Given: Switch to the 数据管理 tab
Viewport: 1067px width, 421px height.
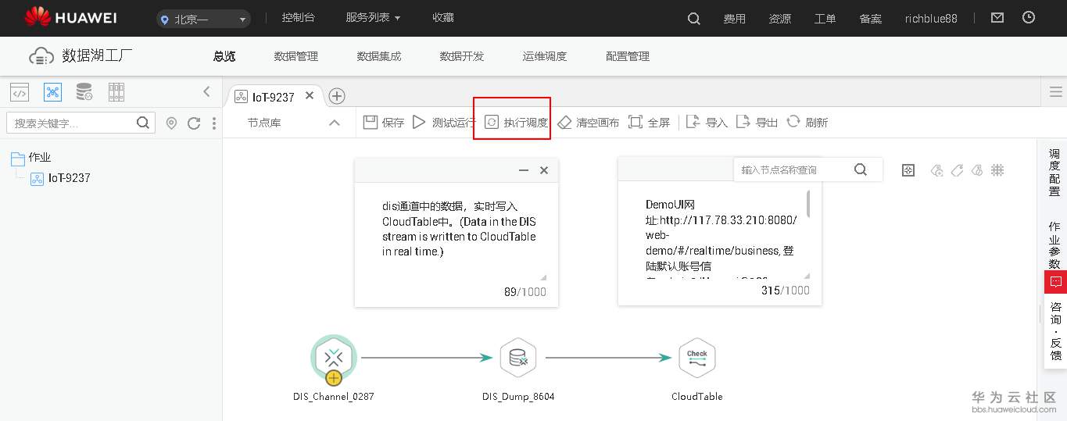Looking at the screenshot, I should pos(296,56).
